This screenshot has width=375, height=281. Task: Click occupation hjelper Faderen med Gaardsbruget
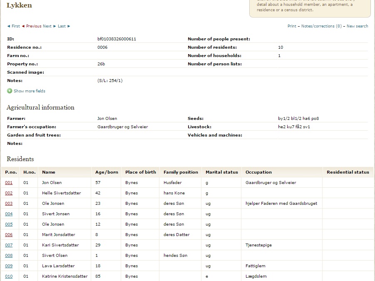(x=281, y=203)
